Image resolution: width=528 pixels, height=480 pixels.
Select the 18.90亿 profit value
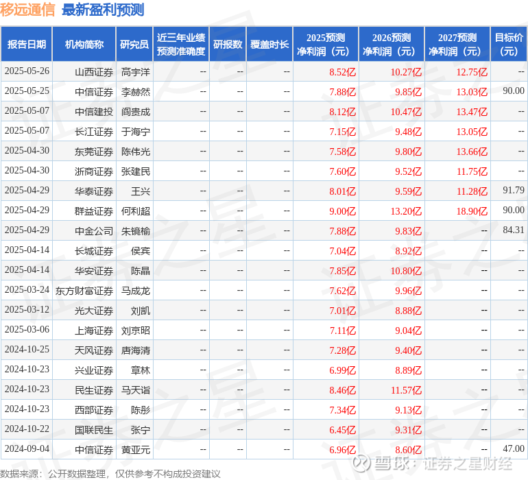(x=472, y=211)
